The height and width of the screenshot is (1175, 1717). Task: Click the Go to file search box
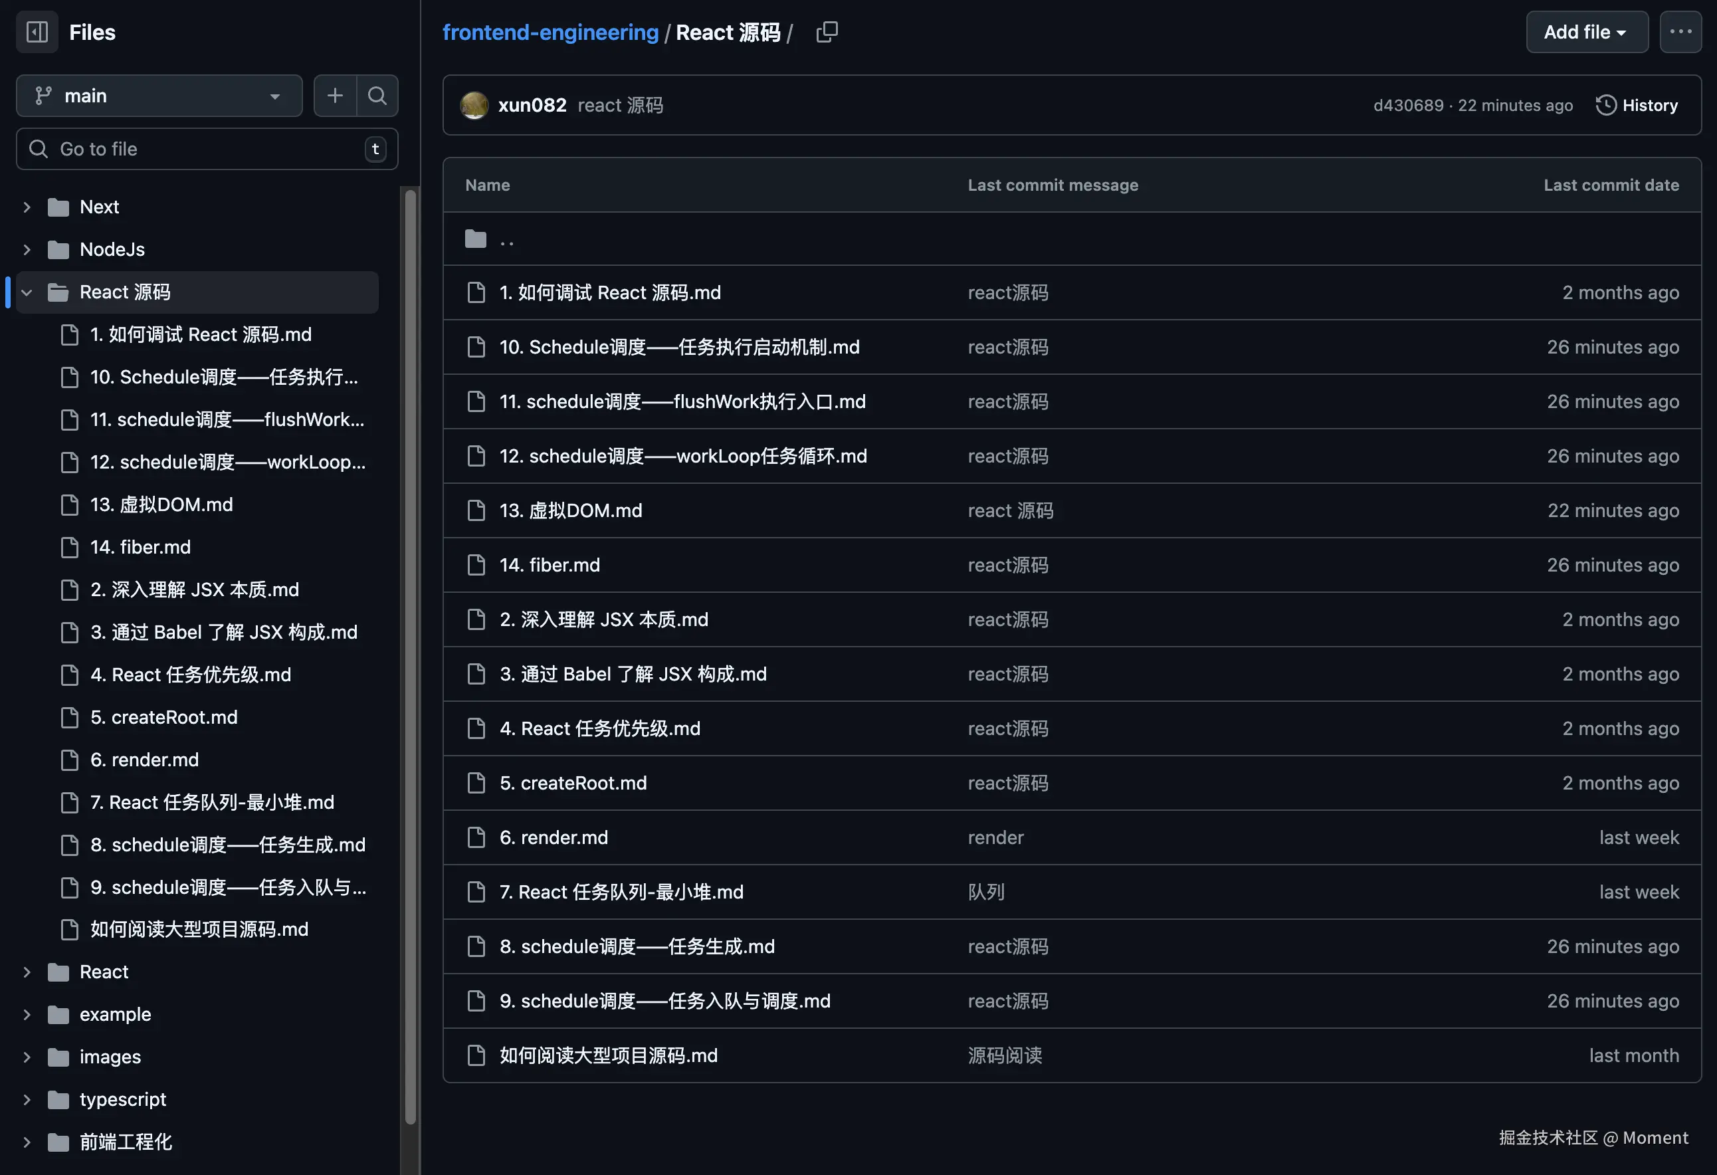pyautogui.click(x=207, y=149)
